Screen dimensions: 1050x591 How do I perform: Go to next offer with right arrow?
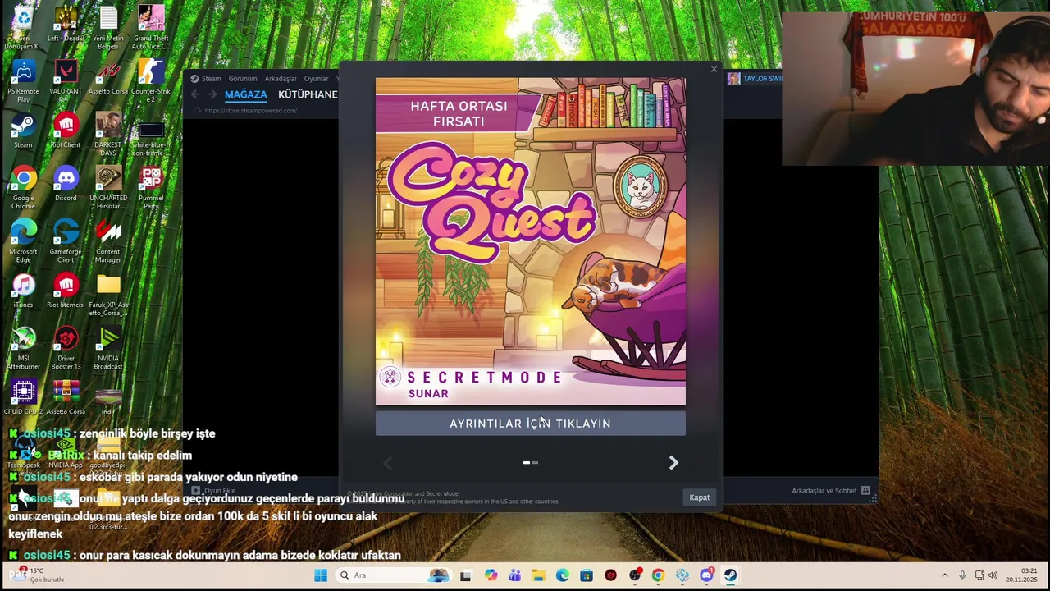(x=673, y=463)
